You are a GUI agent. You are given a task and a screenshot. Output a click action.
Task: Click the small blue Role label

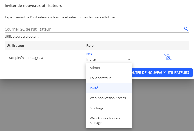coord(89,54)
